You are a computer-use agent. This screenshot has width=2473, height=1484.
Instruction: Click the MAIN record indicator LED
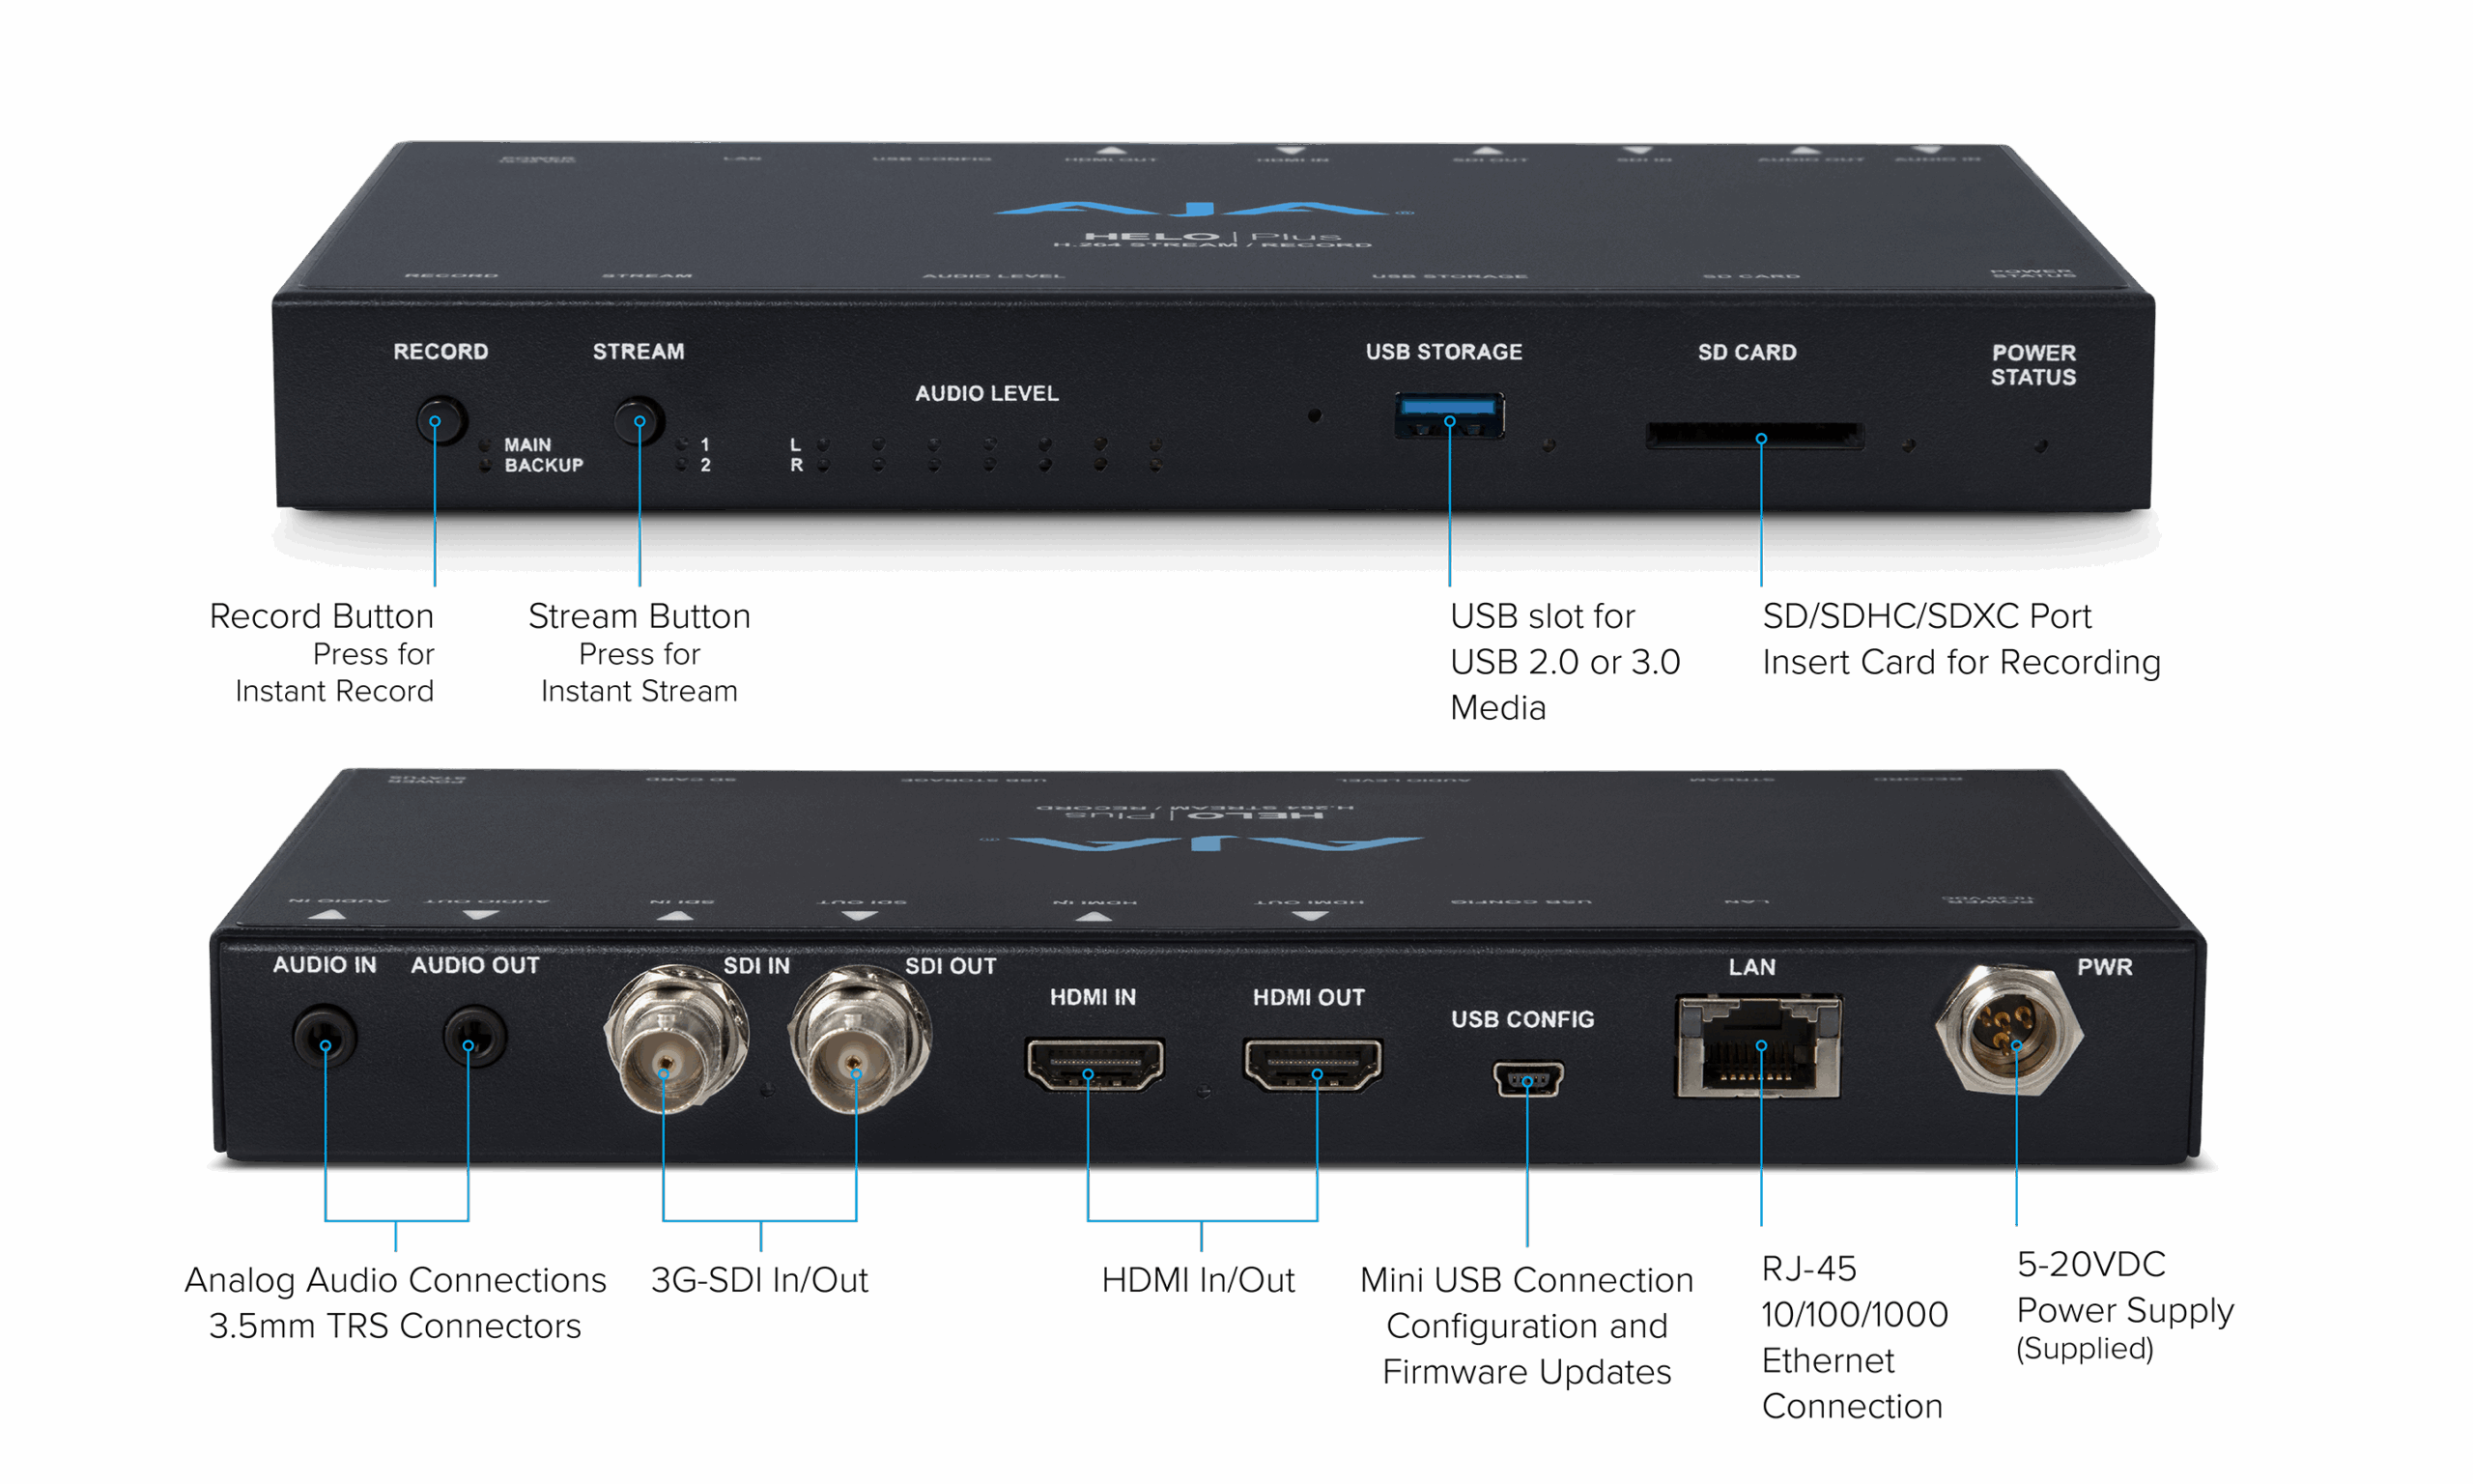pyautogui.click(x=485, y=445)
